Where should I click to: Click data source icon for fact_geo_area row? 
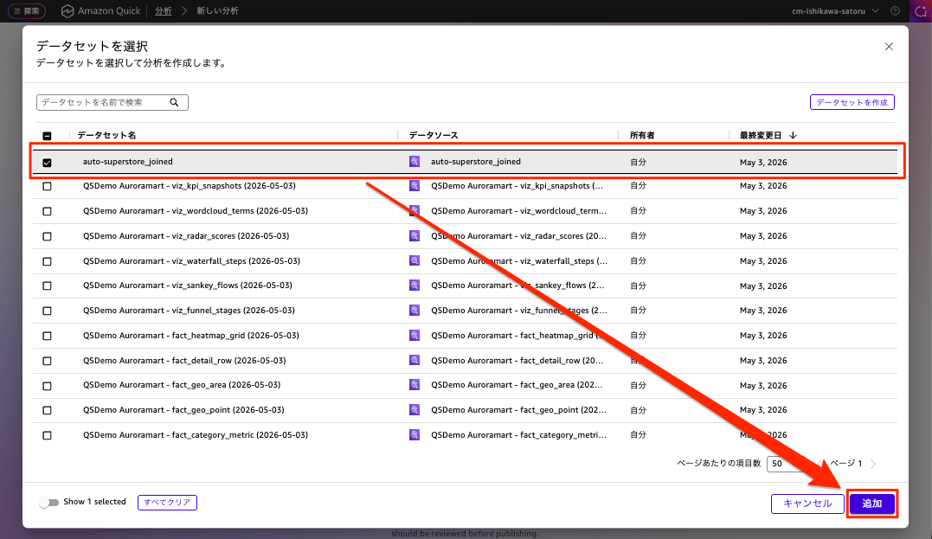pyautogui.click(x=415, y=384)
